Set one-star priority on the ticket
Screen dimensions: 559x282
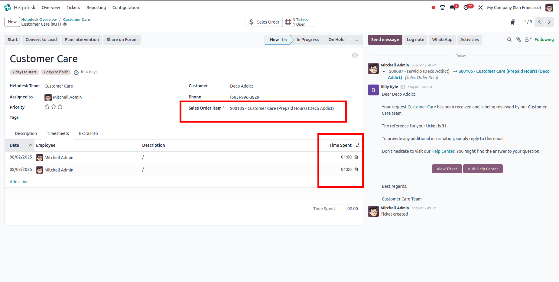tap(47, 106)
